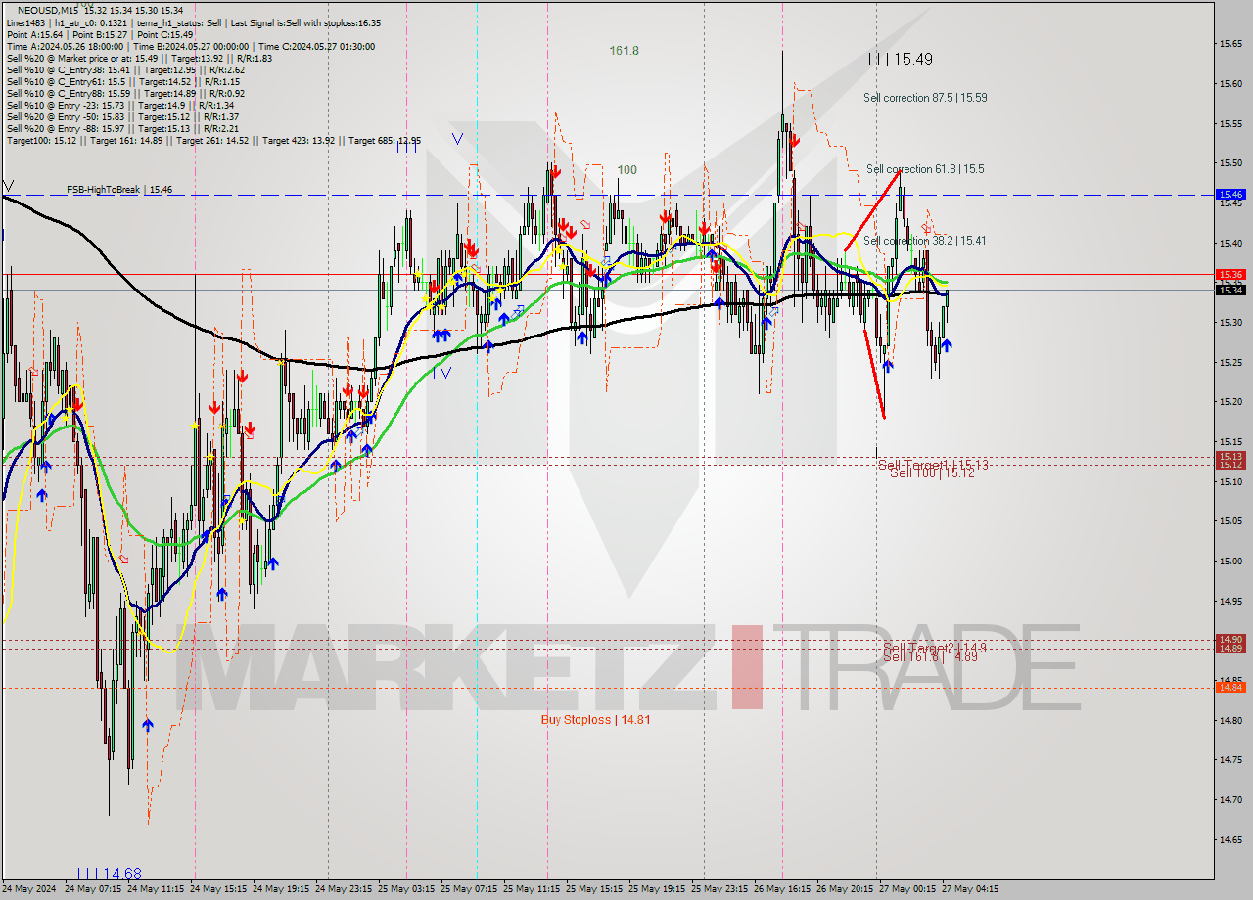
Task: Click the '24 May 07:15' time axis label
Action: [93, 889]
